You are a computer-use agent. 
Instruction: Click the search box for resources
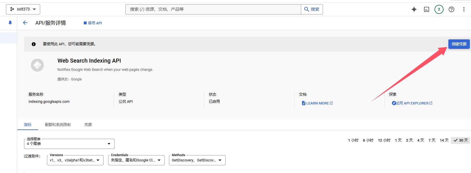pos(213,9)
